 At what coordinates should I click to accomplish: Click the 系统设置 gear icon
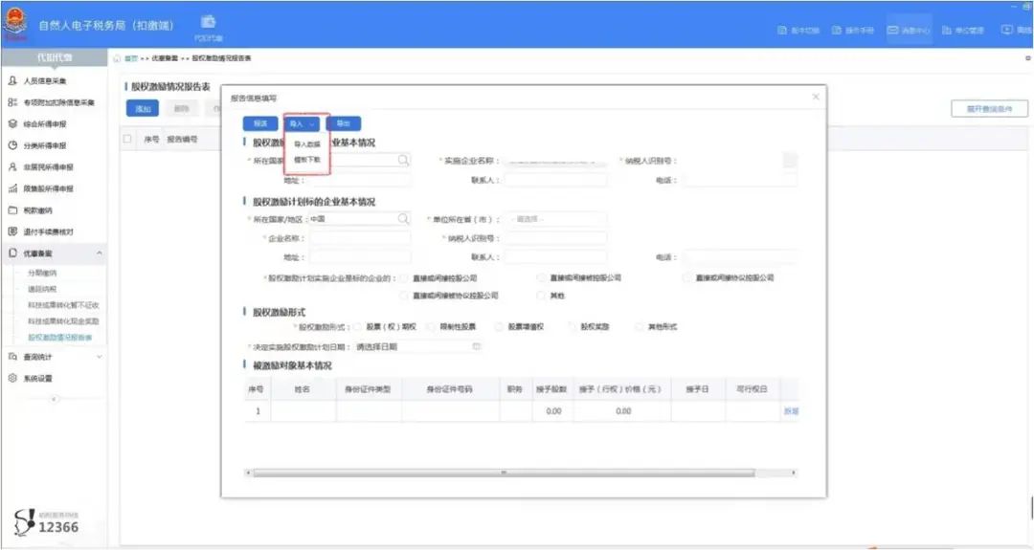click(13, 378)
